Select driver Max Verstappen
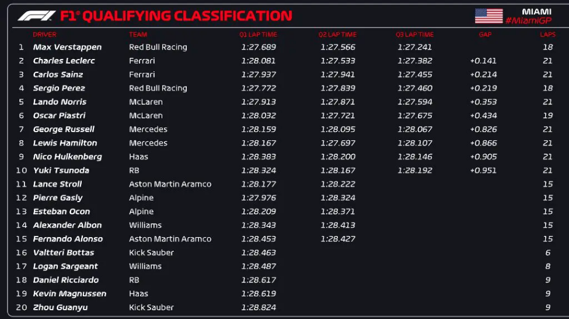 click(67, 47)
